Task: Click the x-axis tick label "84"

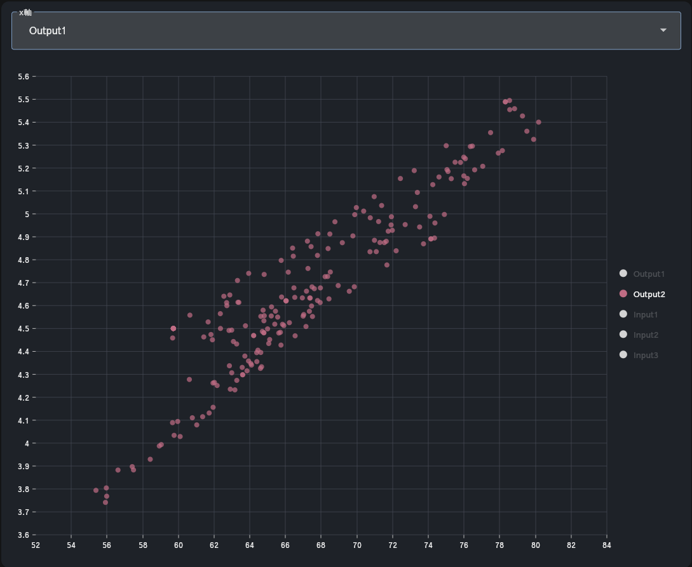Action: click(x=607, y=545)
